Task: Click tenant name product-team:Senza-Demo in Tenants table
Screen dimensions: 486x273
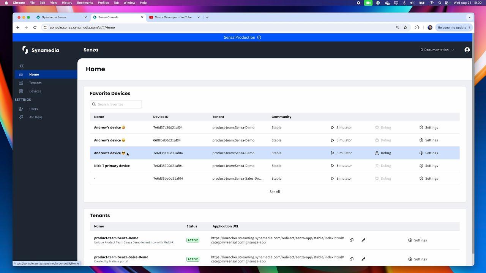Action: tap(116, 238)
